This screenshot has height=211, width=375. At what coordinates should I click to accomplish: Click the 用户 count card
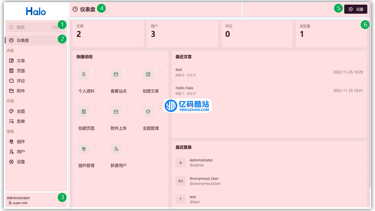click(x=183, y=34)
